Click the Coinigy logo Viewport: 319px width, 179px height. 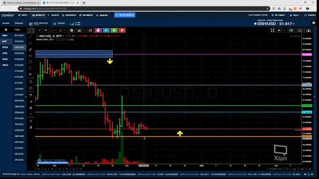click(x=8, y=15)
